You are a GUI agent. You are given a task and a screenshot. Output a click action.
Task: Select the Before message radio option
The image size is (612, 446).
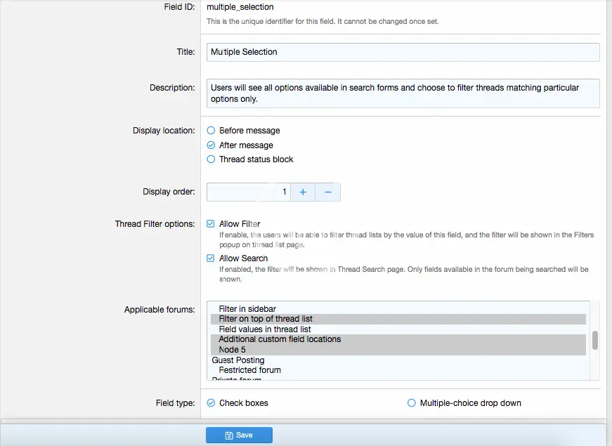pyautogui.click(x=211, y=131)
